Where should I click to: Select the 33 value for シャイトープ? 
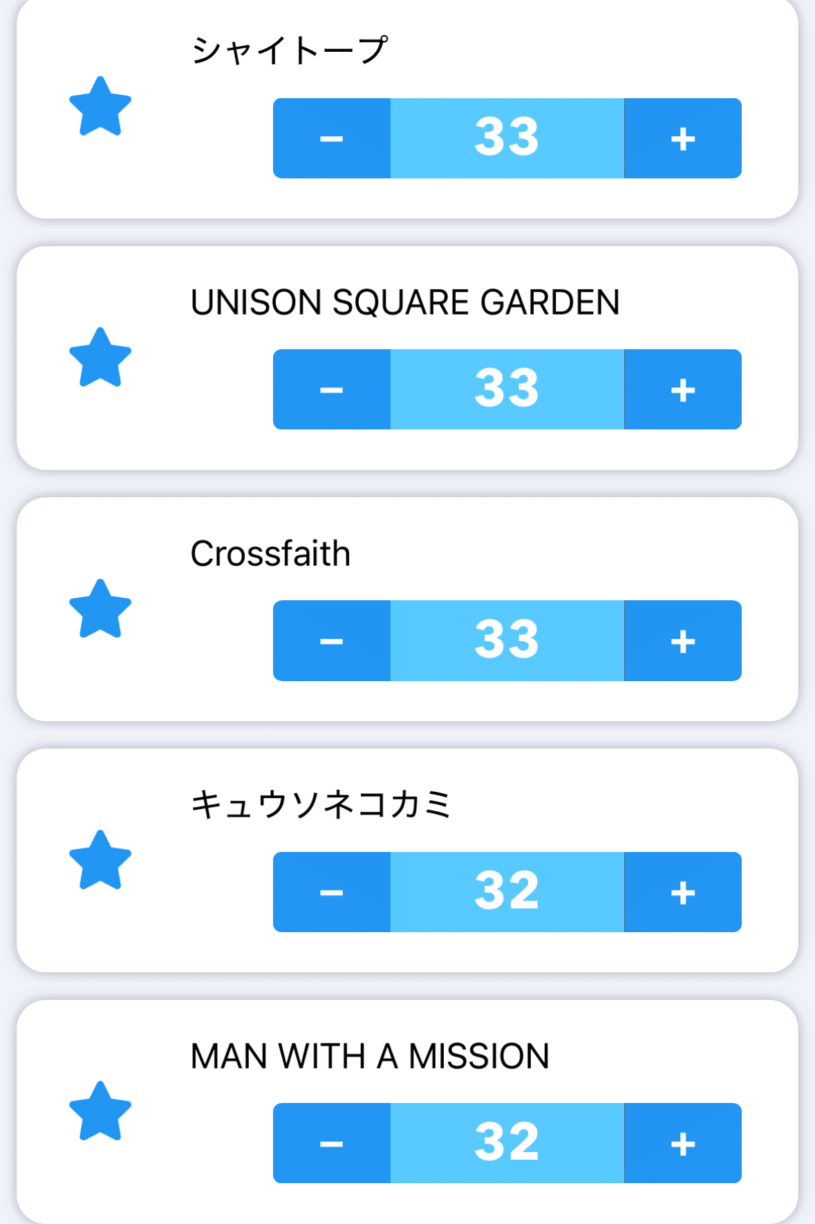[507, 138]
